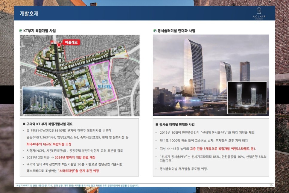
Task: Click the ■ 동서울 터미널 현대화 사업 box heading
Action: coord(175,124)
